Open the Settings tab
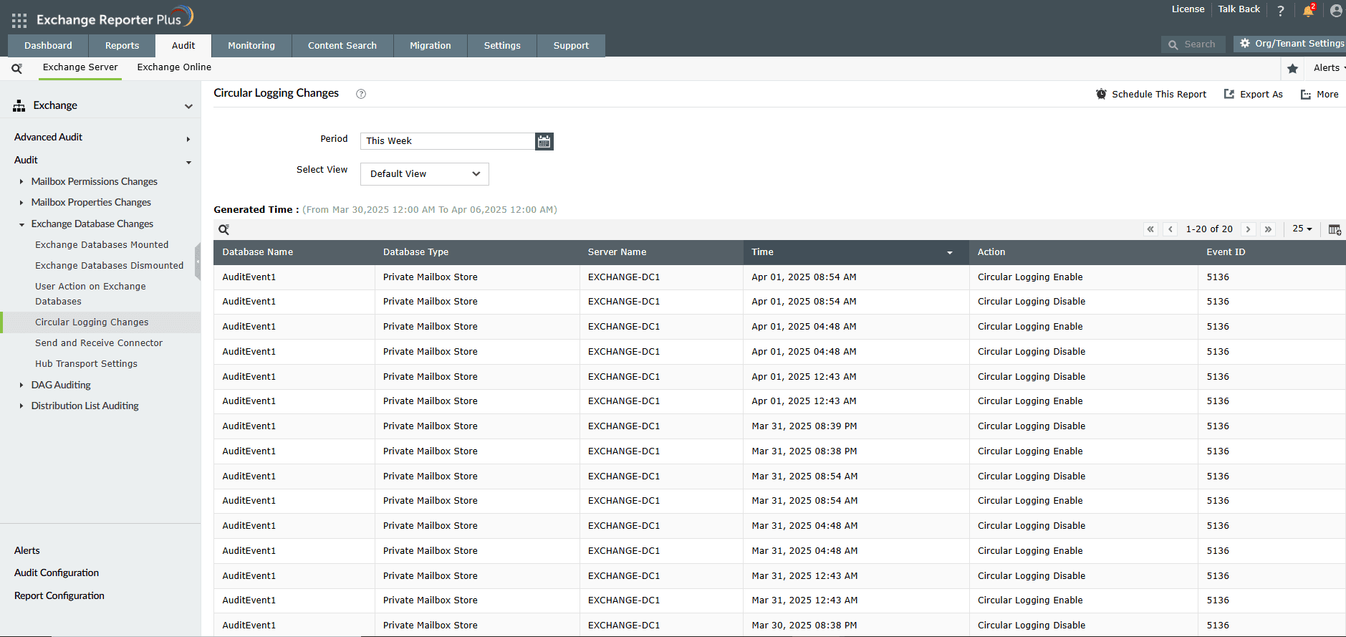1346x637 pixels. (x=502, y=45)
